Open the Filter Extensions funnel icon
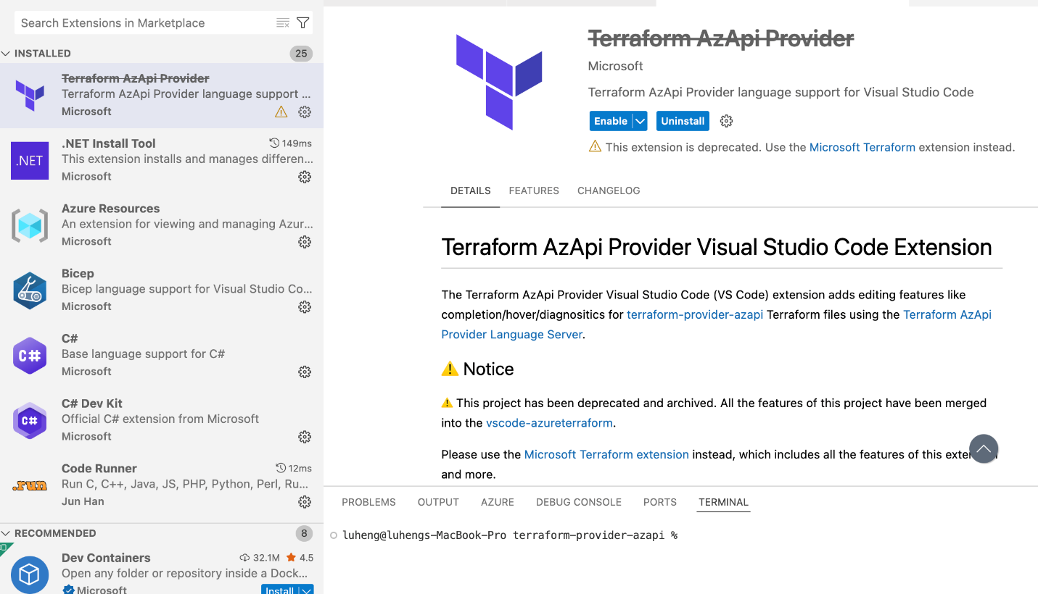Screen dimensions: 1038x594 302,22
